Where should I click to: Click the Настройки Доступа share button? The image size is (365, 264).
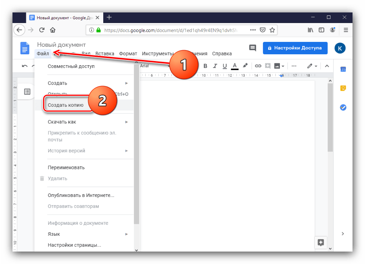pos(295,48)
